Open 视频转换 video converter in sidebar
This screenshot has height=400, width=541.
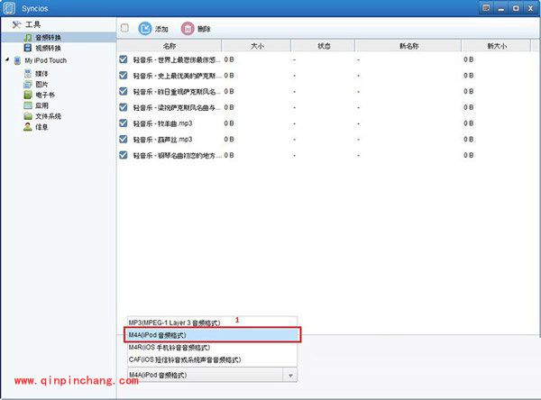[49, 48]
